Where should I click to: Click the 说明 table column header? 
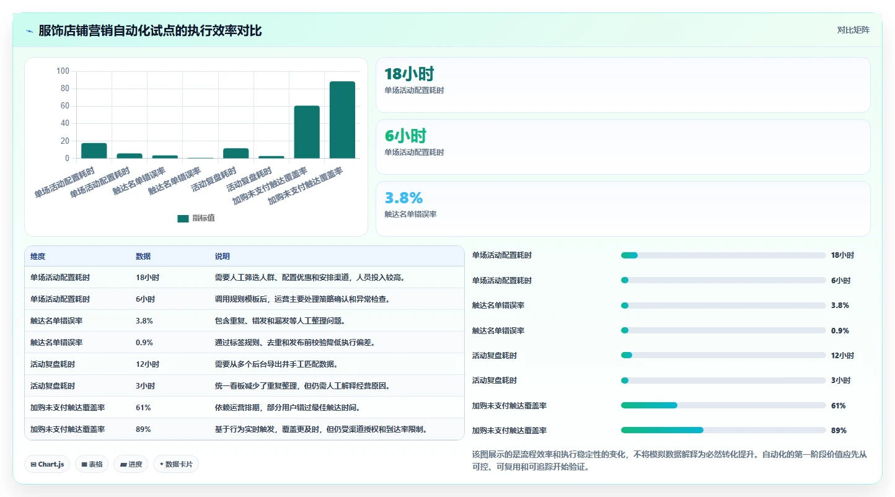point(223,257)
